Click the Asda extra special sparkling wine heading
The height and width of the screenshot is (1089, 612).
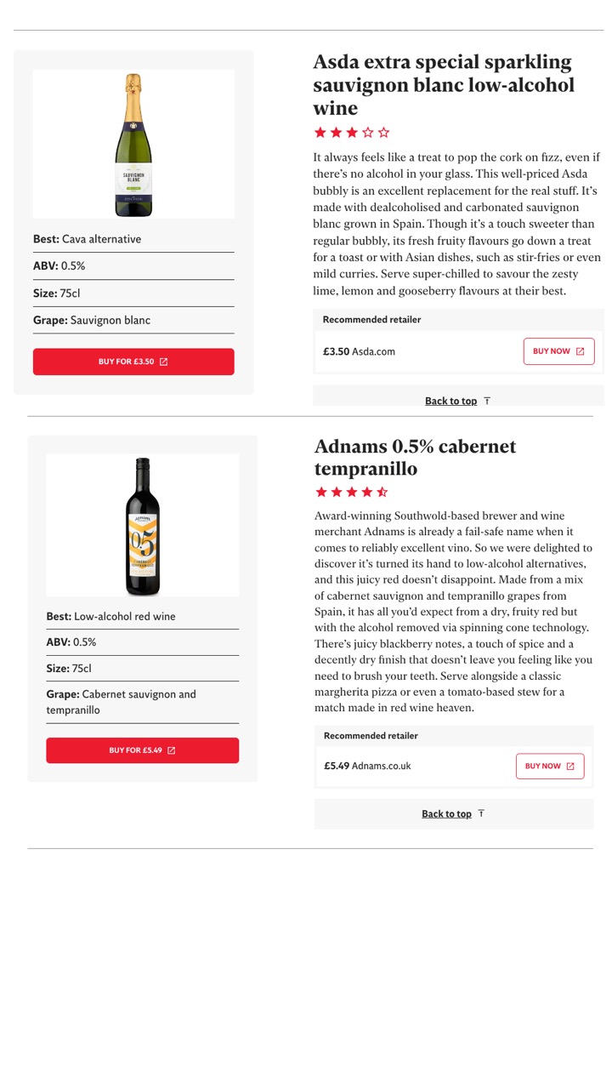443,85
